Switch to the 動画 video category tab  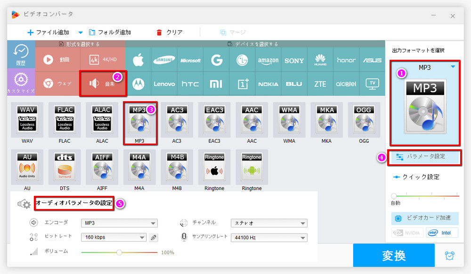point(57,60)
